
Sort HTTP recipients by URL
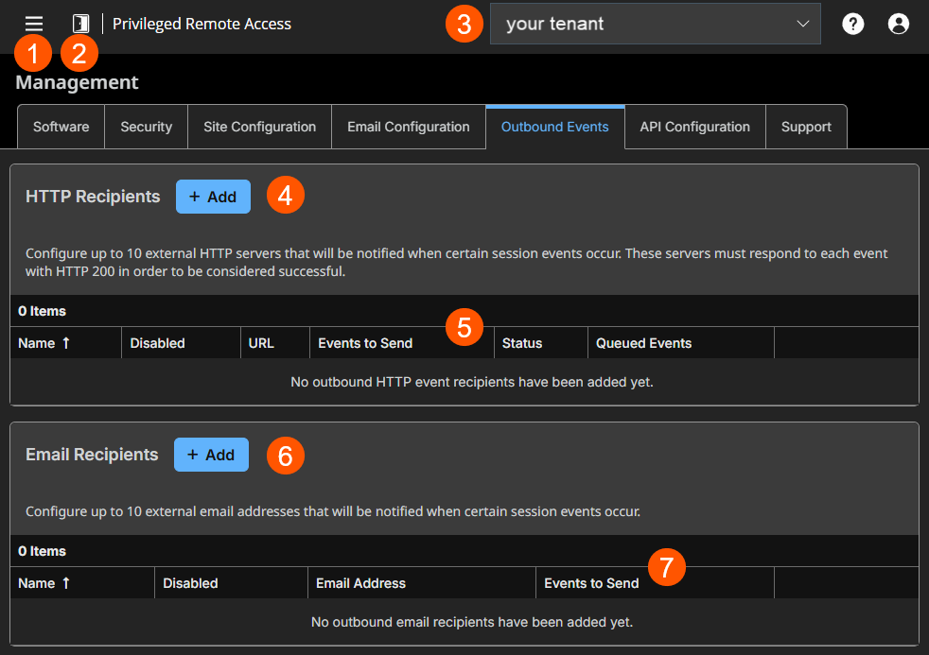261,342
